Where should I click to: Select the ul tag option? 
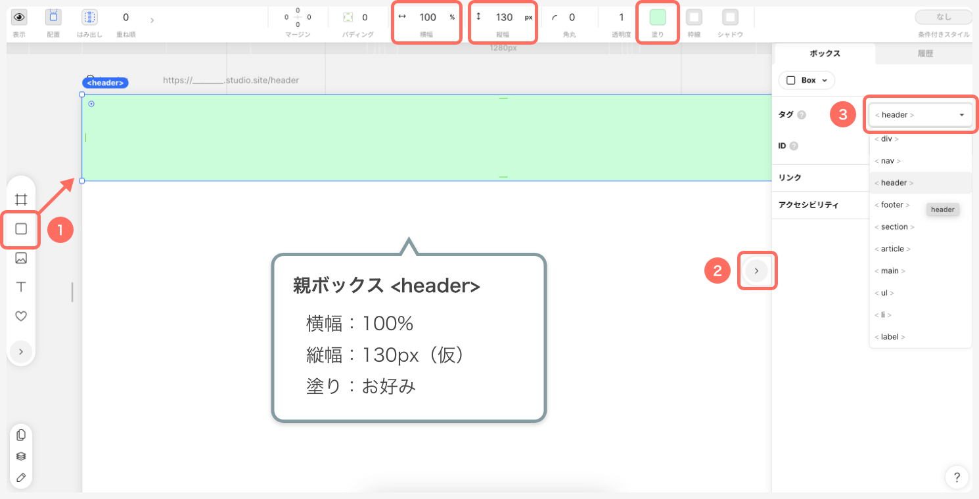point(920,293)
